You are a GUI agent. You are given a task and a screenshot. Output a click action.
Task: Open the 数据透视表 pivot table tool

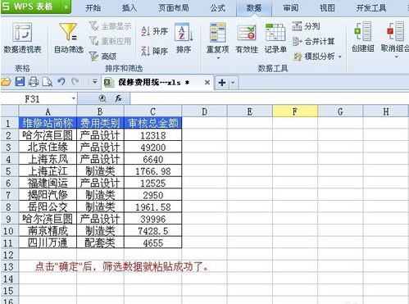[x=22, y=38]
